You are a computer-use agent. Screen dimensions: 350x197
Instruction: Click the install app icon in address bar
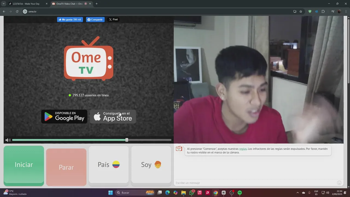coord(295,11)
